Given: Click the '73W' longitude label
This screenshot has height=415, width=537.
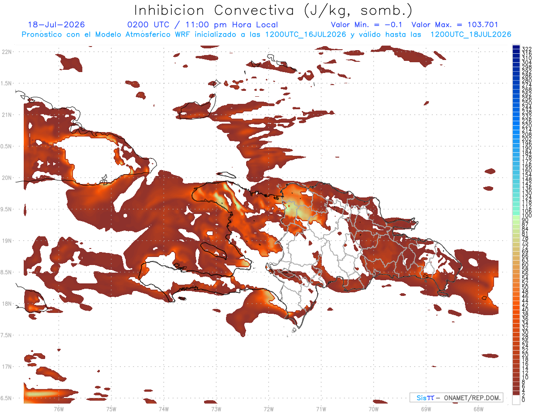Looking at the screenshot, I should tap(216, 409).
